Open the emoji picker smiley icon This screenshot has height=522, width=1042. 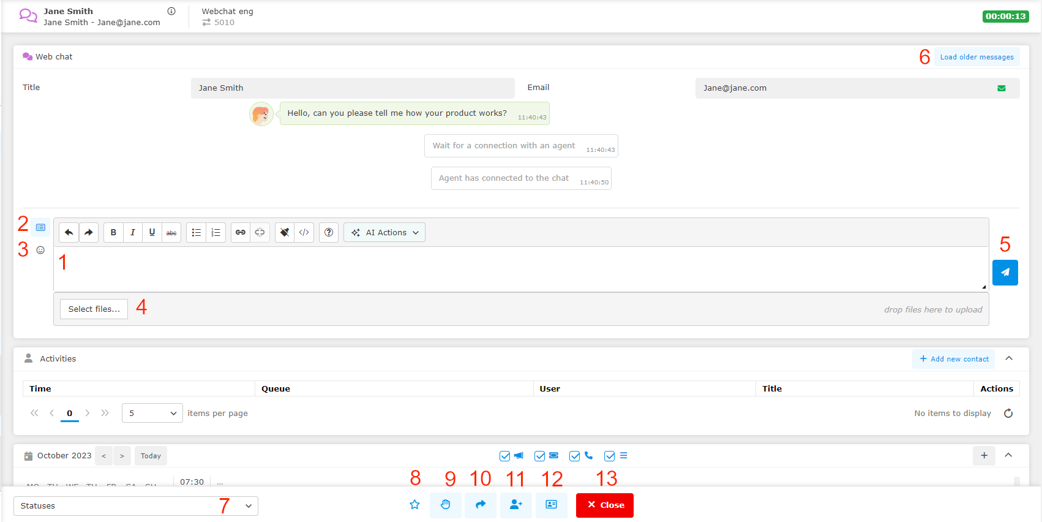[40, 250]
